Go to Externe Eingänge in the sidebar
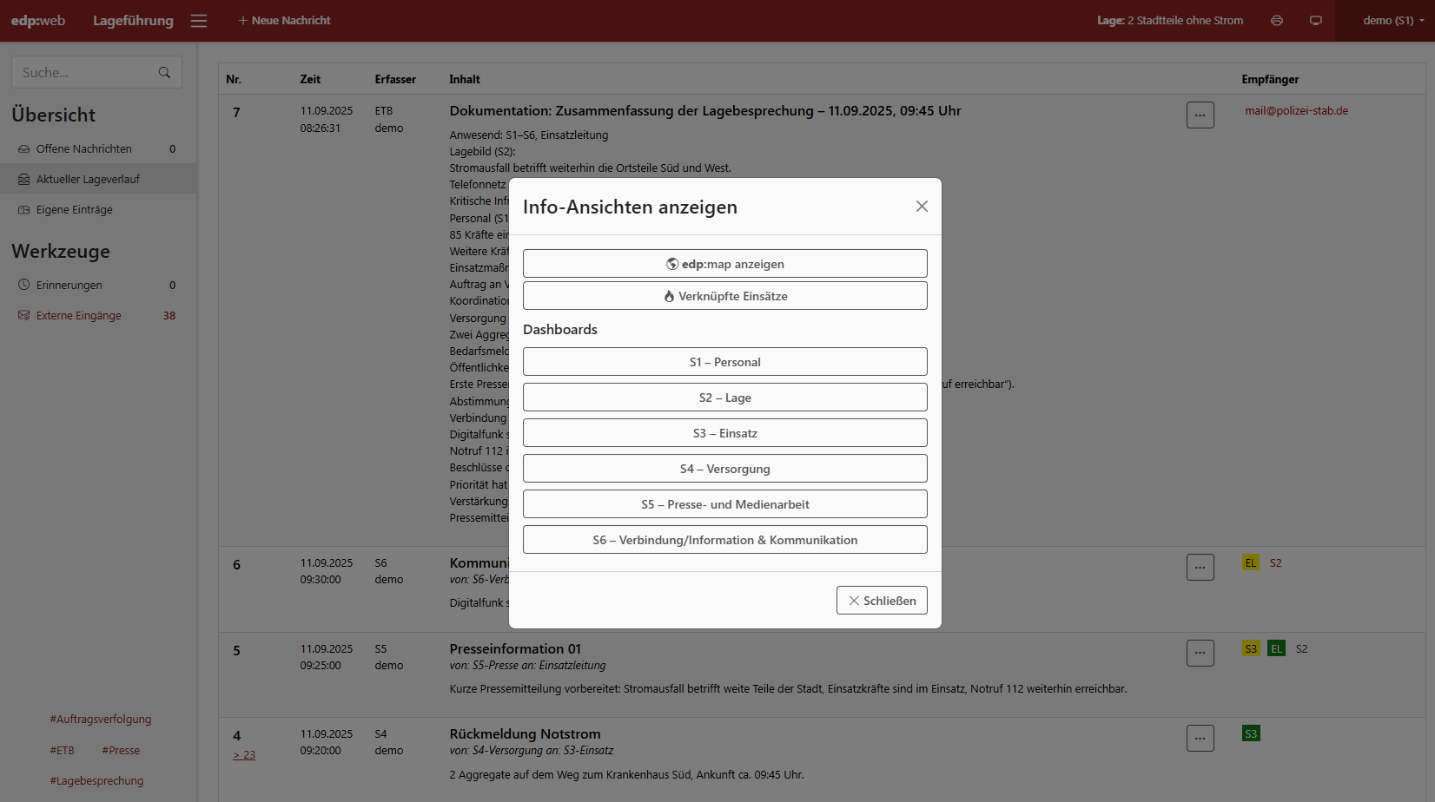This screenshot has width=1435, height=802. tap(79, 316)
